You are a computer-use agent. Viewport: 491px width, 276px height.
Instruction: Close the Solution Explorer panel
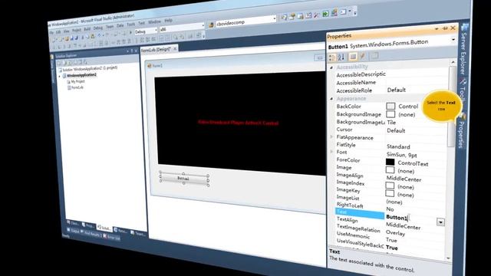(136, 51)
